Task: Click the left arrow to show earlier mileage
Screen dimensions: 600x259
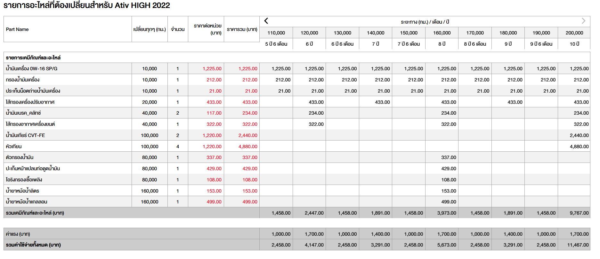Action: pyautogui.click(x=266, y=21)
